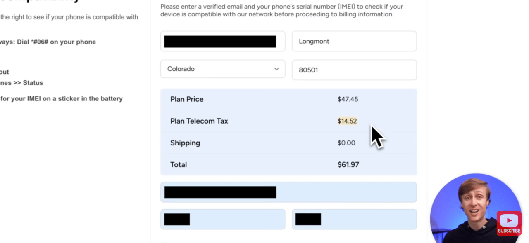Click the $61.97 total amount
Image resolution: width=529 pixels, height=243 pixels.
click(348, 164)
